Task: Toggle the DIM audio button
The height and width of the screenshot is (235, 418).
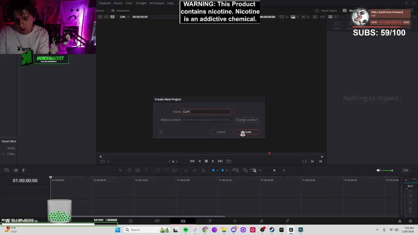Action: coord(406,170)
